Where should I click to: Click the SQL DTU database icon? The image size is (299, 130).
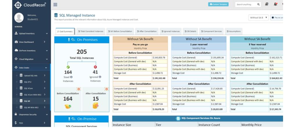[x=21, y=82]
